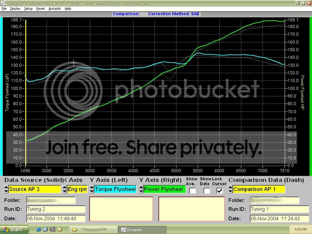
Task: Click the 188.7 left axis maximum value
Action: (16, 20)
